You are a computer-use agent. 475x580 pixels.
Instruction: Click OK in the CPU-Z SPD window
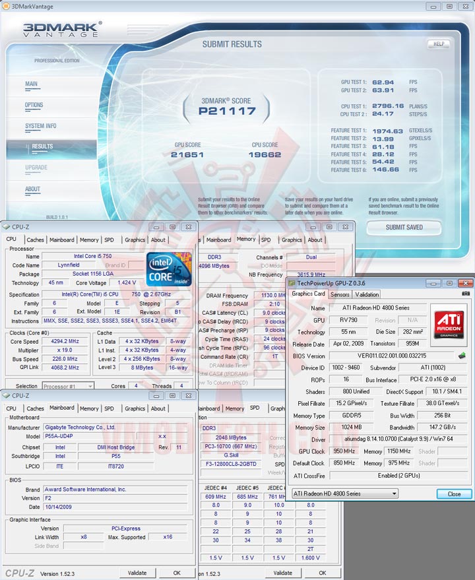(322, 573)
